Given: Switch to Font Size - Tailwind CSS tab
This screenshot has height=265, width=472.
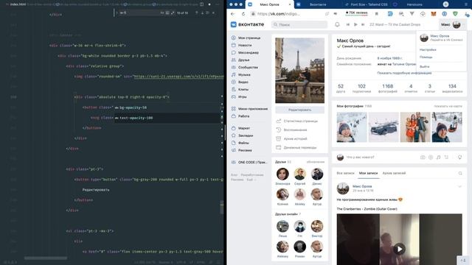Looking at the screenshot, I should pyautogui.click(x=367, y=4).
